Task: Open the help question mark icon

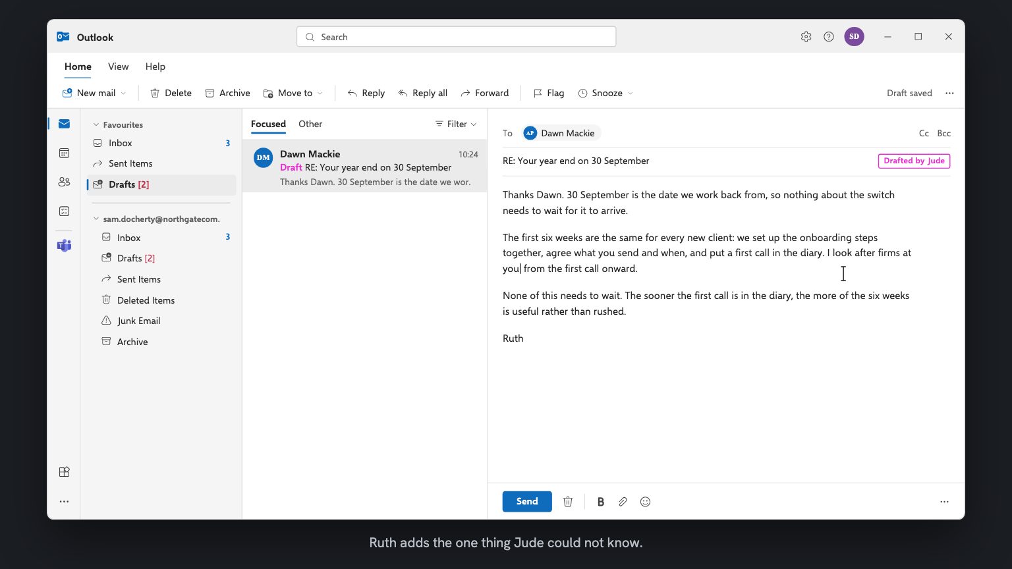Action: coord(829,37)
